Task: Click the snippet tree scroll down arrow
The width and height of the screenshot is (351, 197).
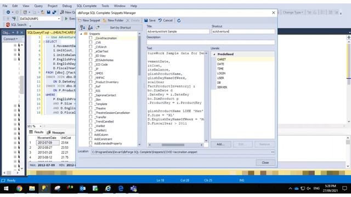Action: 139,144
